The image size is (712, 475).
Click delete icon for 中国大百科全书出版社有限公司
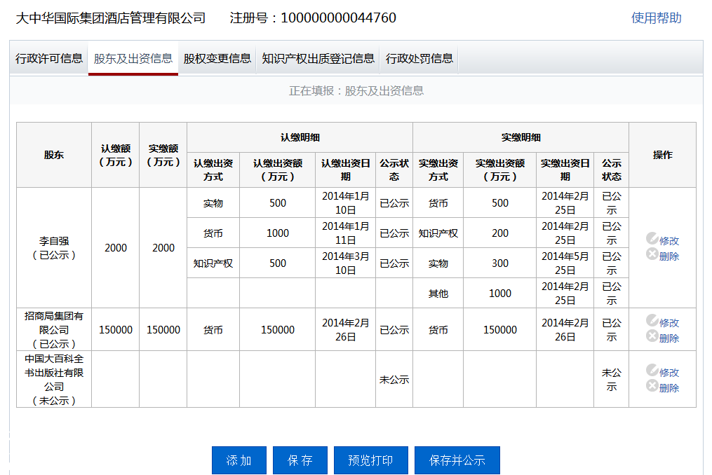652,385
